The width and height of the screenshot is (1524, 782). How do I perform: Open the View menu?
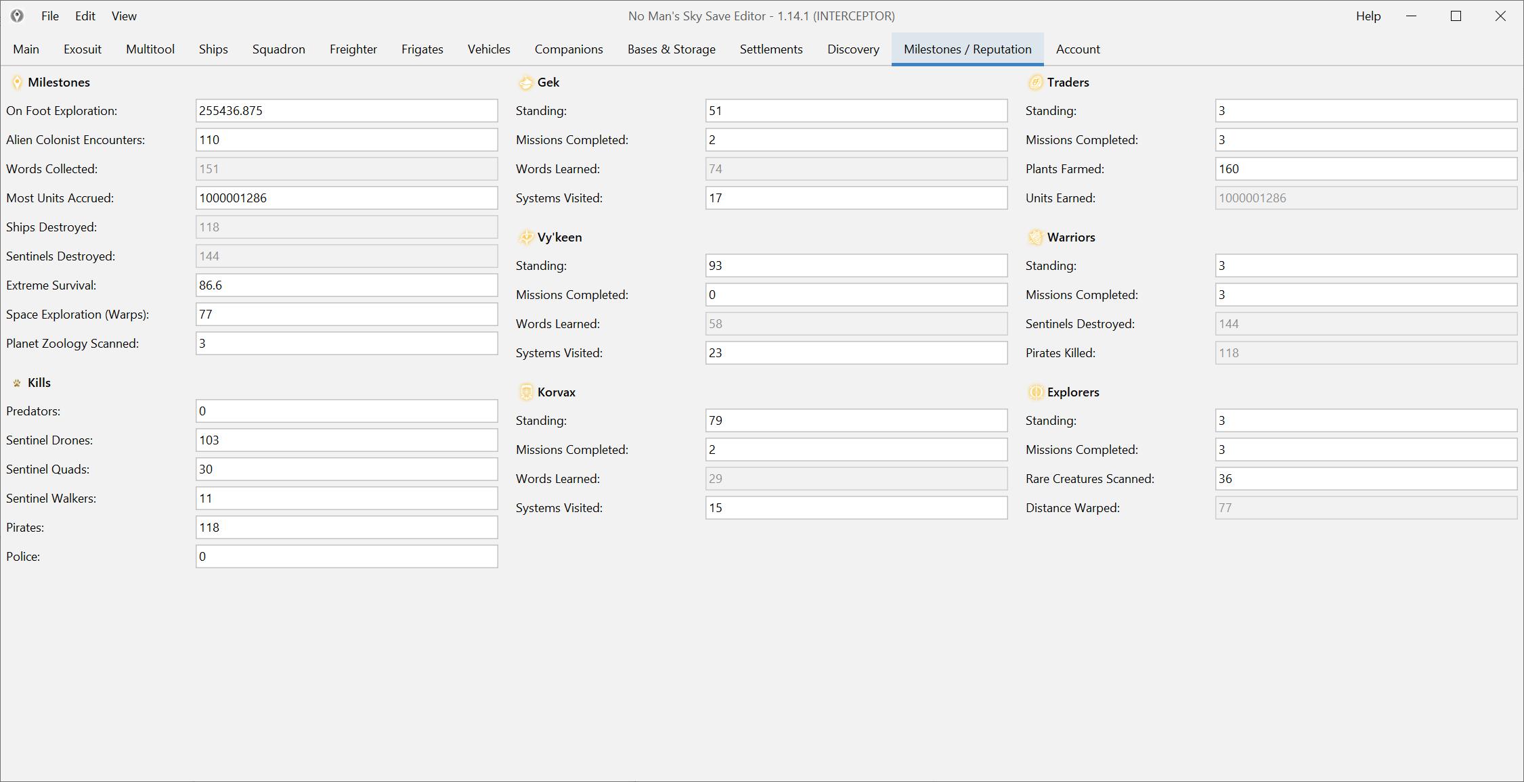pos(124,16)
